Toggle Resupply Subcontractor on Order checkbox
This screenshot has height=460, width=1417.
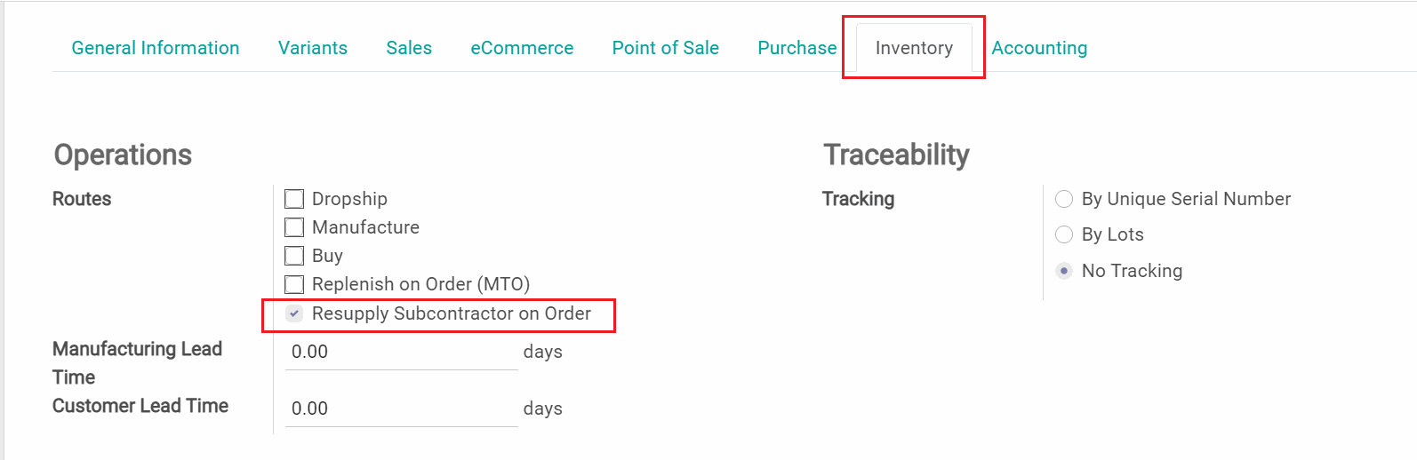[295, 313]
